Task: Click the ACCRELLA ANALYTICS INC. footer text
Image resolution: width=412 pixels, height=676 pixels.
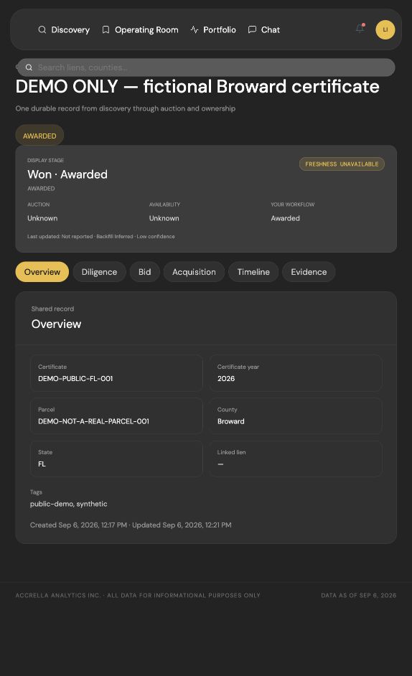Action: tap(138, 595)
